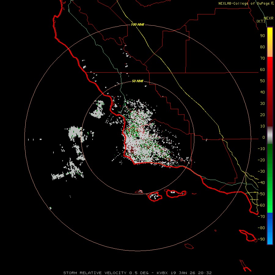275x275 pixels.
Task: Click the -20 value on velocity scale
Action: pos(261,160)
